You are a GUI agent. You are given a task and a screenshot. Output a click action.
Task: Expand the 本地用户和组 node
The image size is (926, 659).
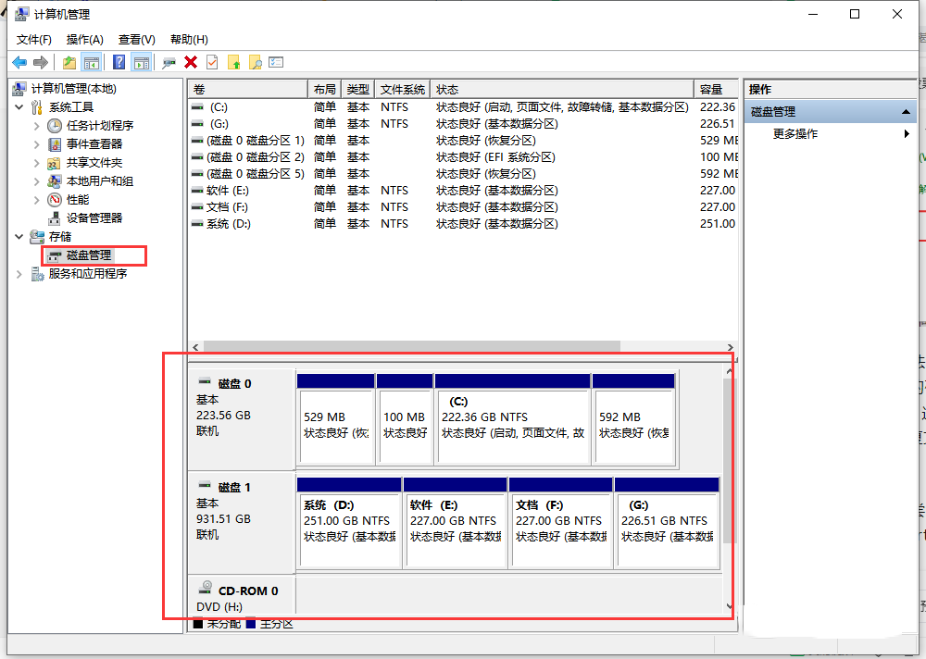(37, 181)
